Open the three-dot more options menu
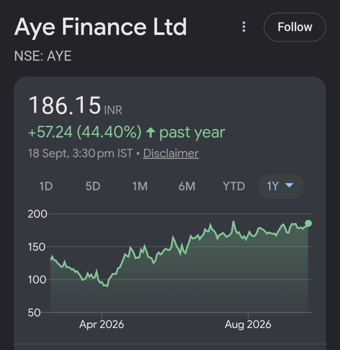340x350 pixels. click(244, 27)
